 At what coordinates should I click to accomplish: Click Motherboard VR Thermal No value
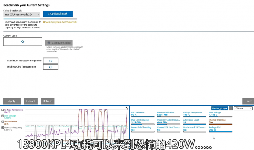tap(185, 130)
